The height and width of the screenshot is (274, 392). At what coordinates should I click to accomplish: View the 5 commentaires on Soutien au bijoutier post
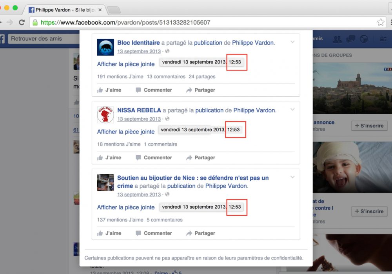[x=165, y=220]
